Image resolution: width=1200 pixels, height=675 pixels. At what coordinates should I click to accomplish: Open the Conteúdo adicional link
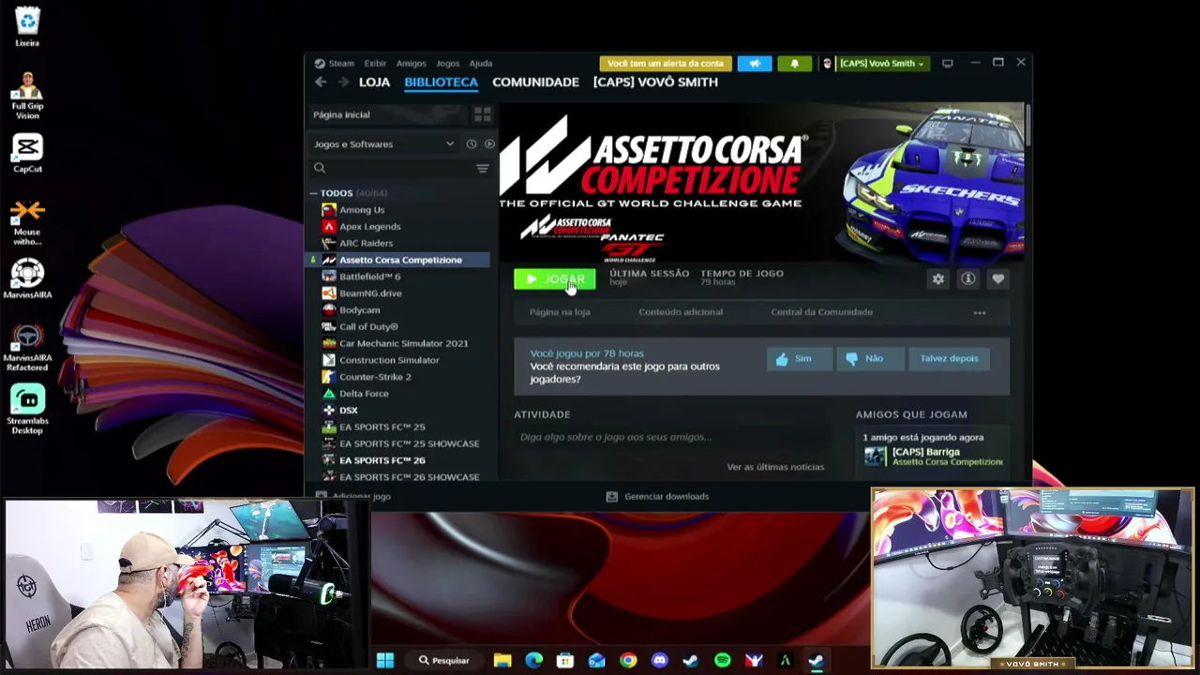point(681,312)
